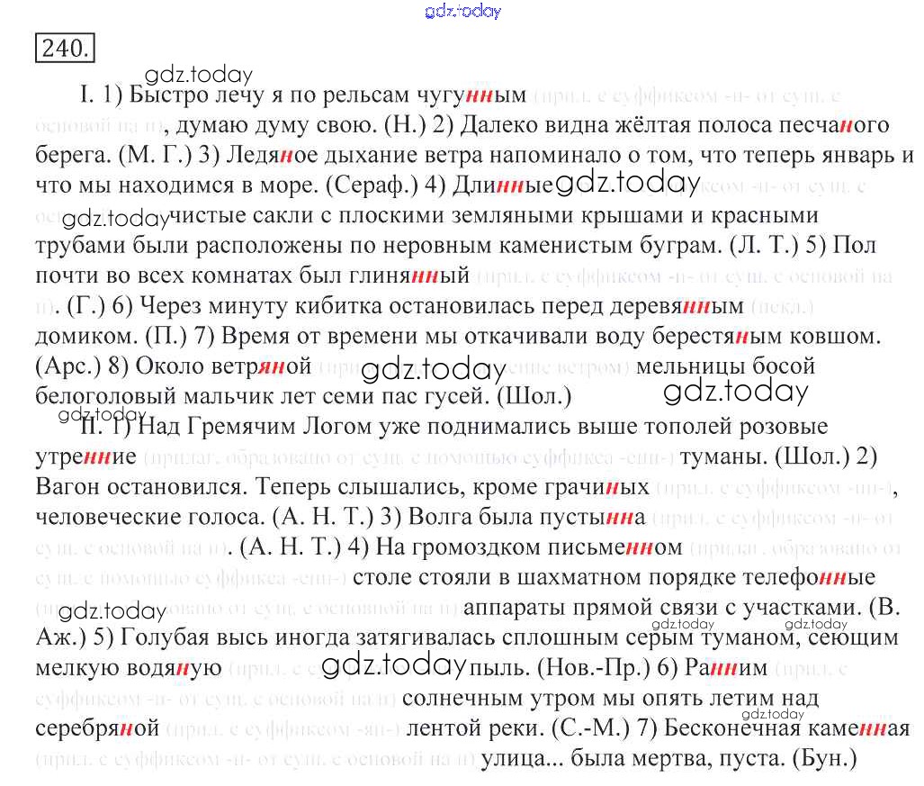Click the blue gdz.today watermark at top

point(462,11)
